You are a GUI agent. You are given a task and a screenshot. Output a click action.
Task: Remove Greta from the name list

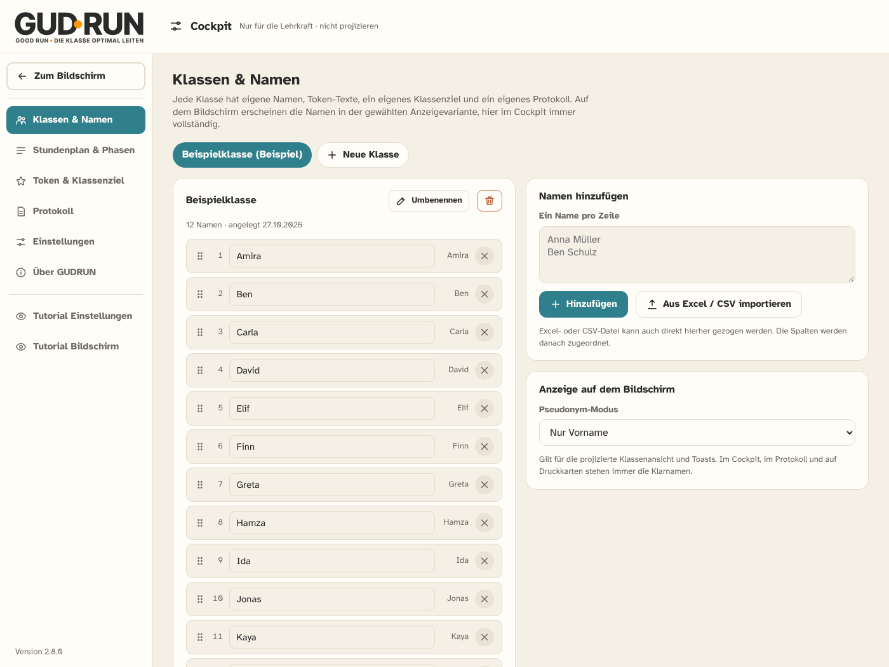pos(485,485)
